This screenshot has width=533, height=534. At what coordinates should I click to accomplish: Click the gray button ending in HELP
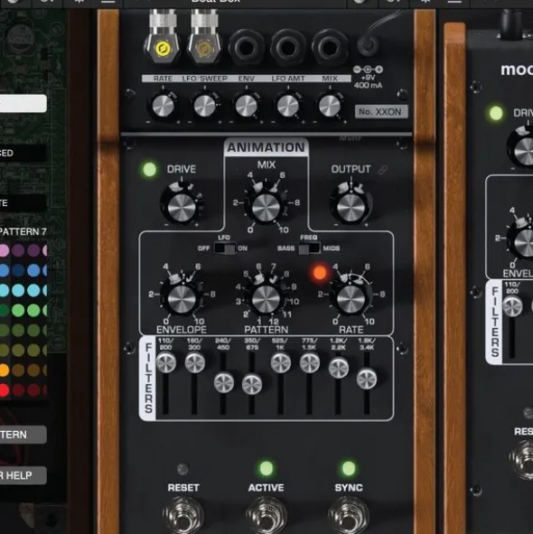(x=23, y=475)
